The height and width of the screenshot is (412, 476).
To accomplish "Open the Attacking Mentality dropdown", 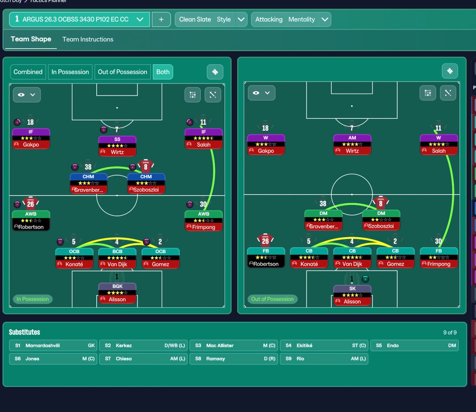I will 325,19.
